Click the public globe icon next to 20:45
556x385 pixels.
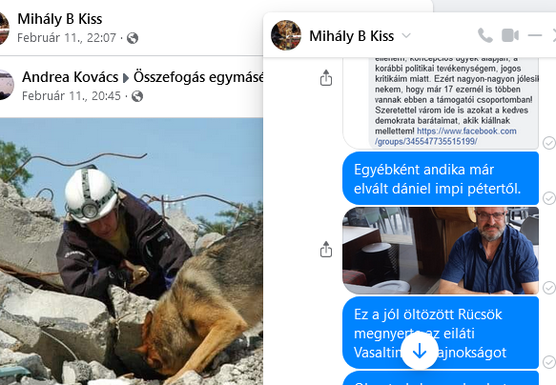137,96
